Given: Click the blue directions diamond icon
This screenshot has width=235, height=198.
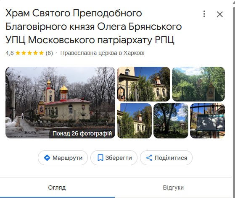Looking at the screenshot, I should tap(47, 158).
